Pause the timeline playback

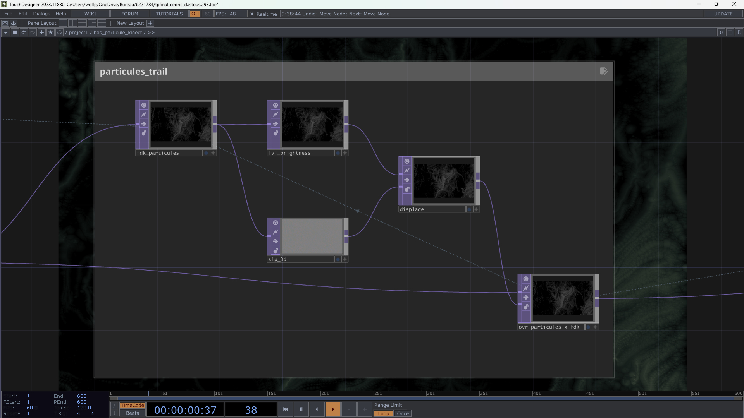tap(301, 409)
